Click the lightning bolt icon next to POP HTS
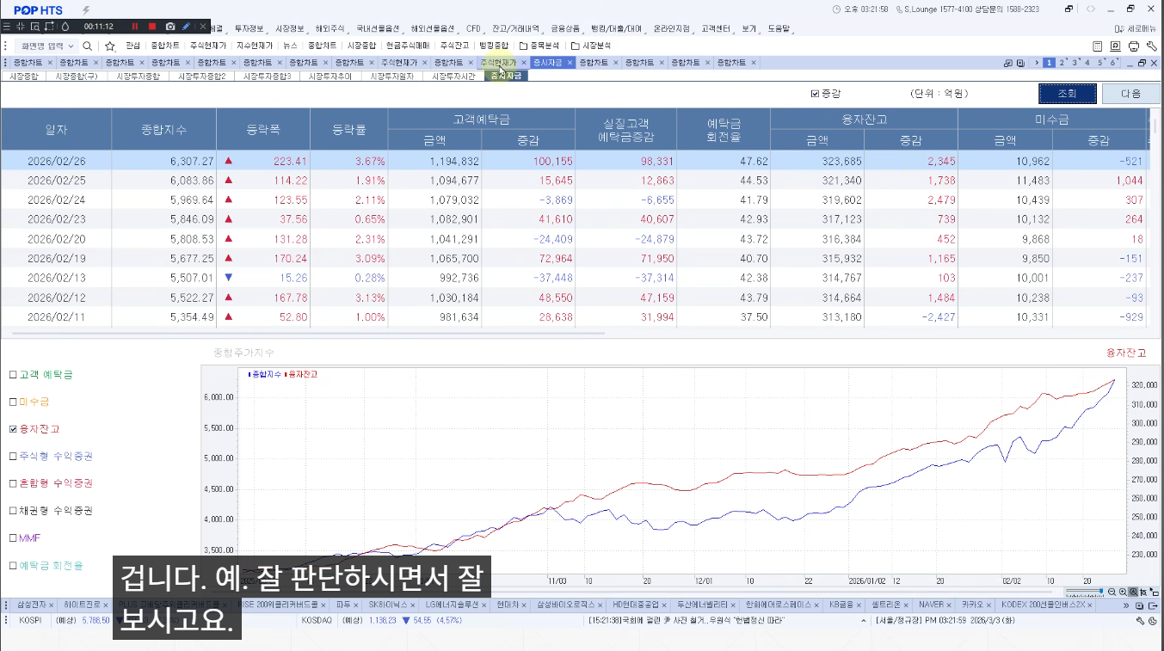 point(85,9)
